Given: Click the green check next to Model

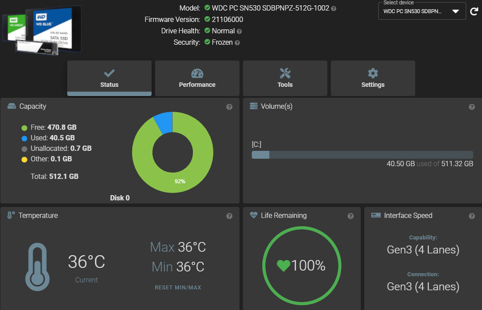Looking at the screenshot, I should tap(207, 7).
